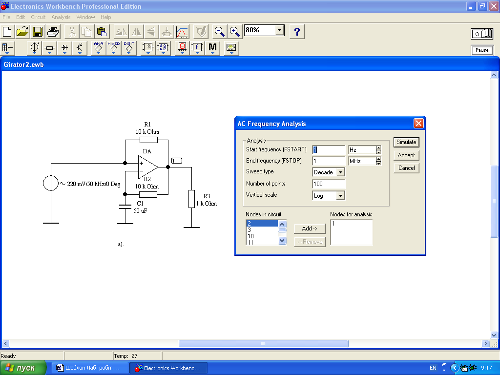Select node 10 in Nodes in circuit
Screen dimensions: 500x375
(262, 236)
